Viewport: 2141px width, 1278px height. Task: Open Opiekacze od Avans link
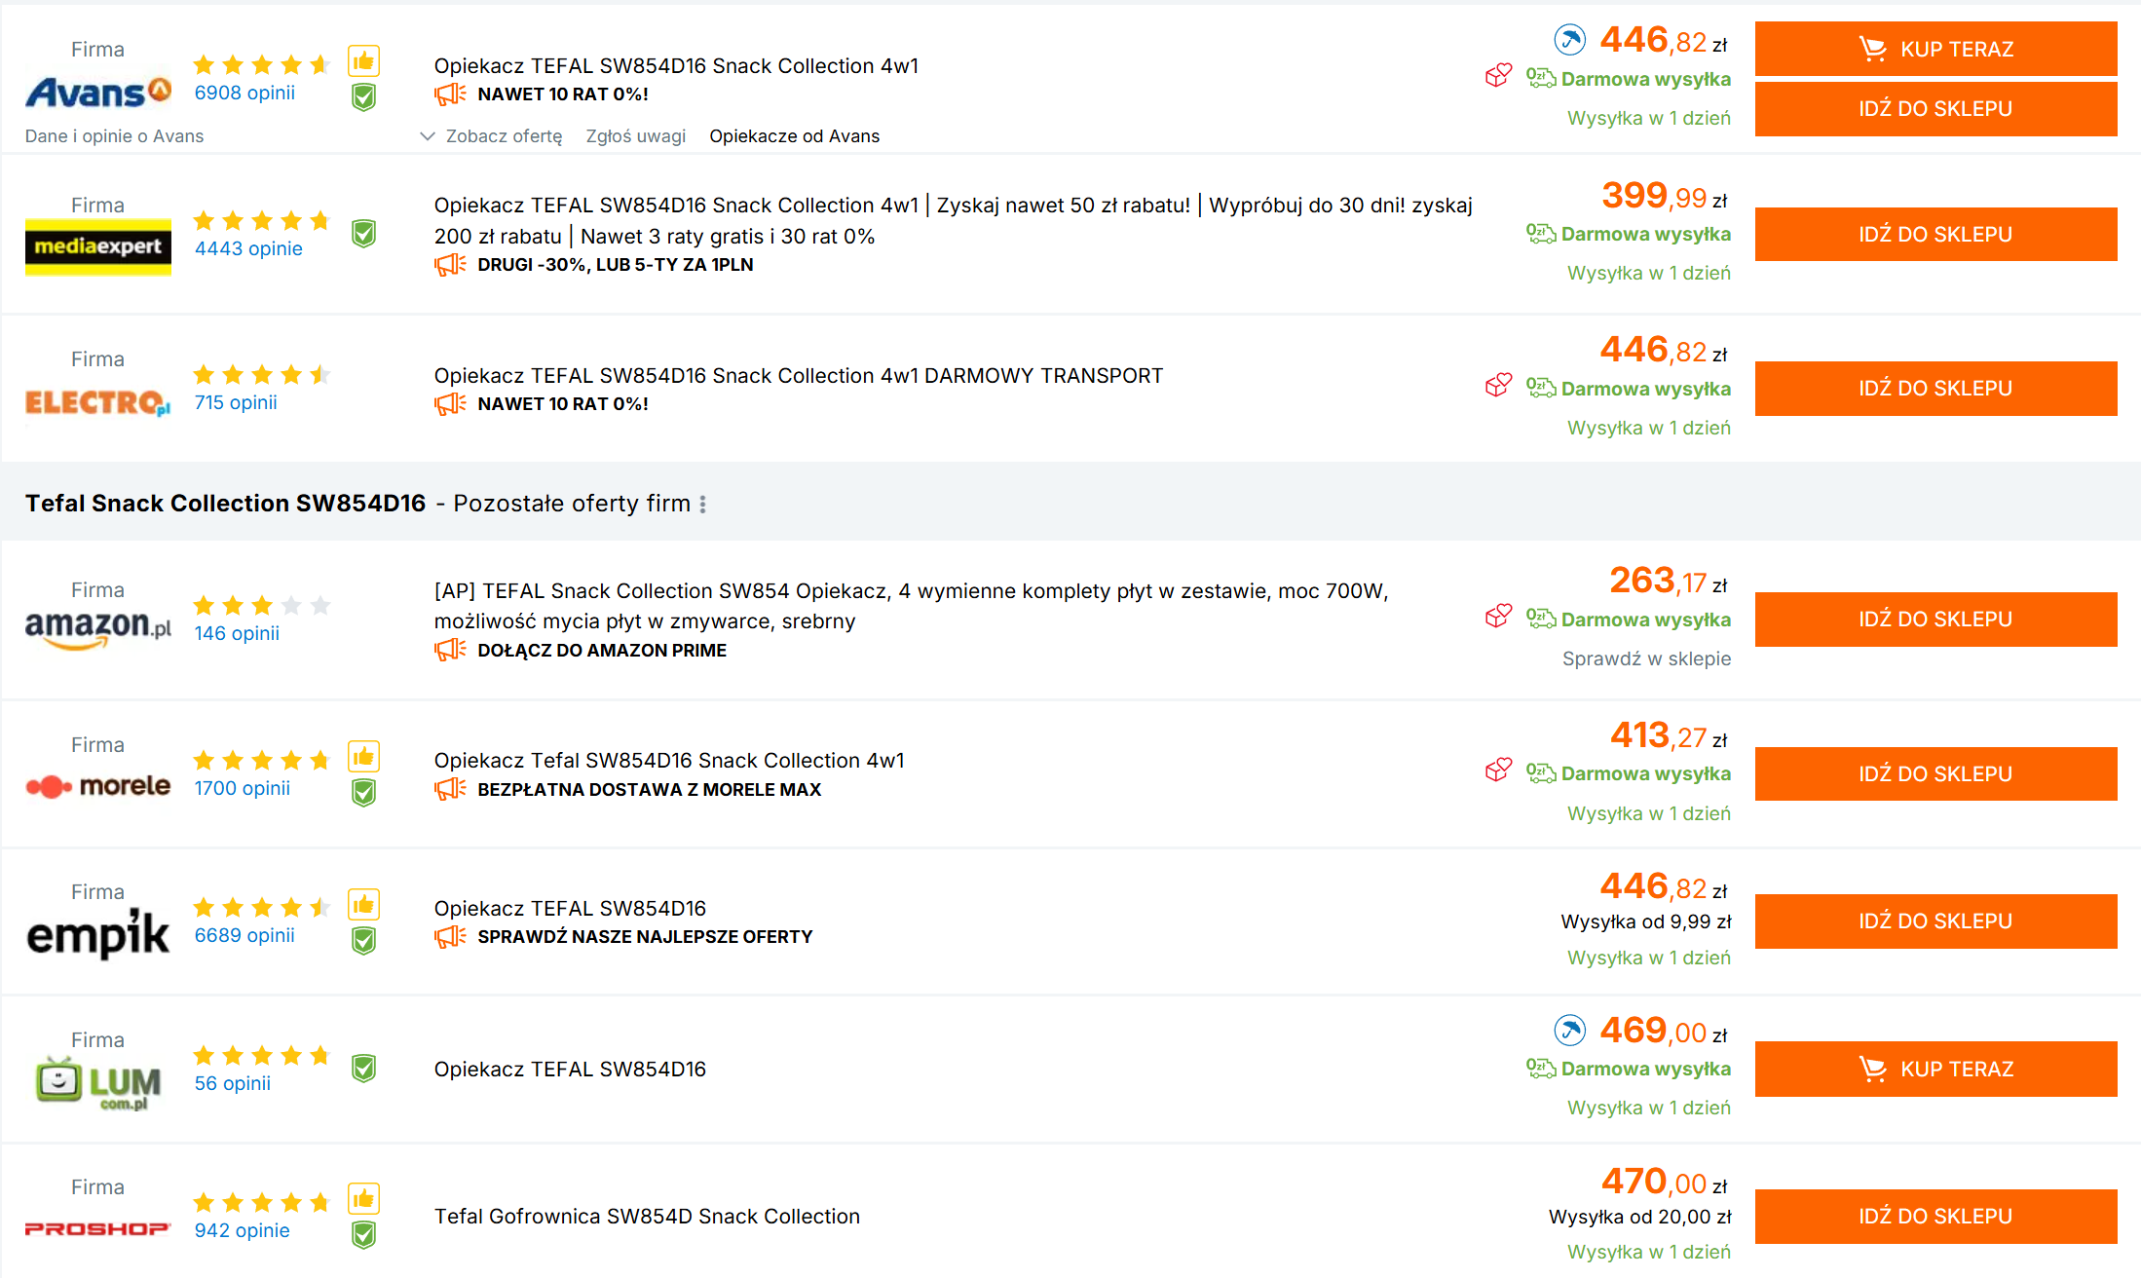pos(794,136)
